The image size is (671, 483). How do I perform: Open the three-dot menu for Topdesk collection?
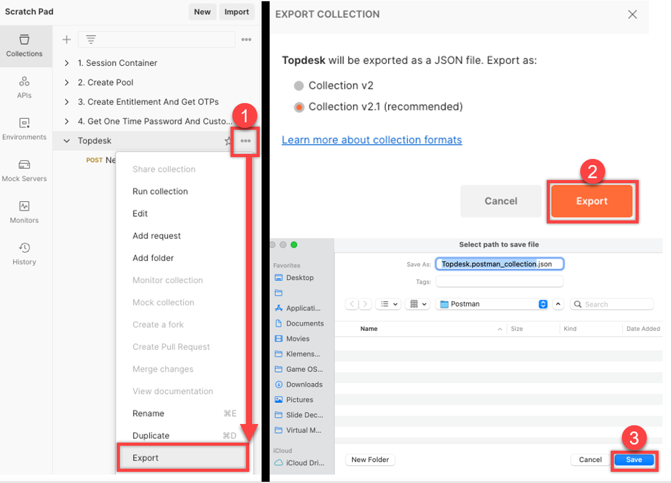245,141
